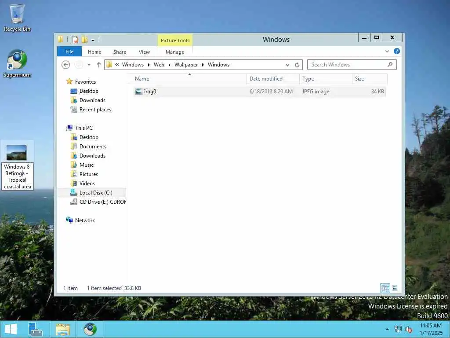Navigate to Wallpaper in the address breadcrumb
This screenshot has width=450, height=338.
click(186, 65)
